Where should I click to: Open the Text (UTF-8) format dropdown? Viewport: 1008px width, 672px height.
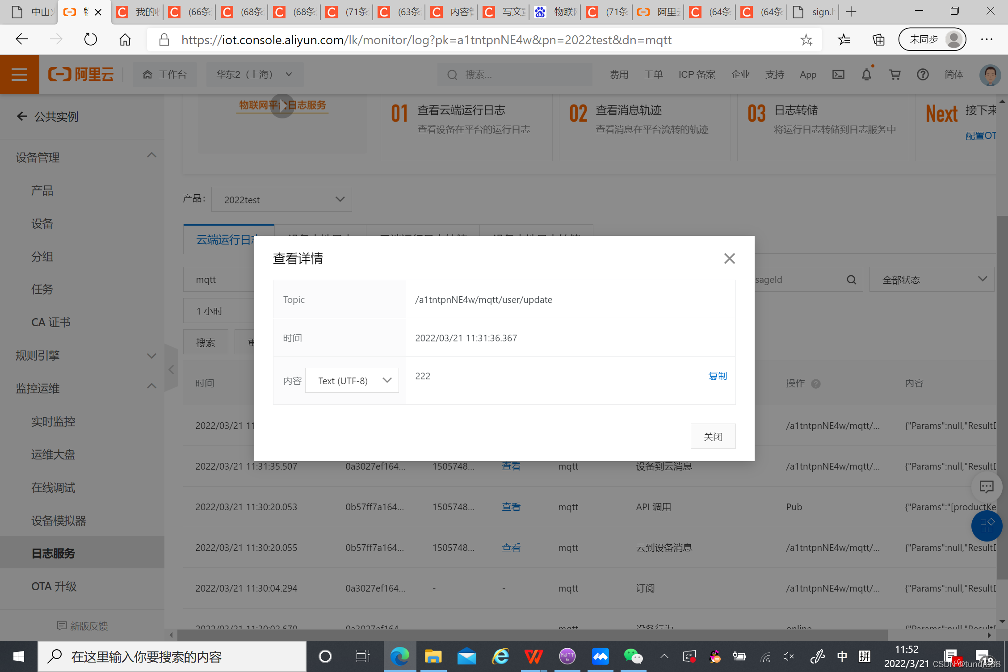(352, 380)
